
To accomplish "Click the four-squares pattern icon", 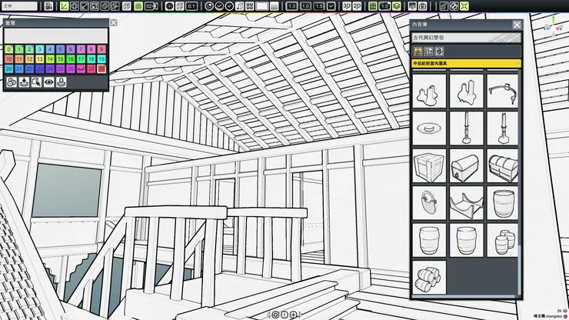I will (250, 6).
